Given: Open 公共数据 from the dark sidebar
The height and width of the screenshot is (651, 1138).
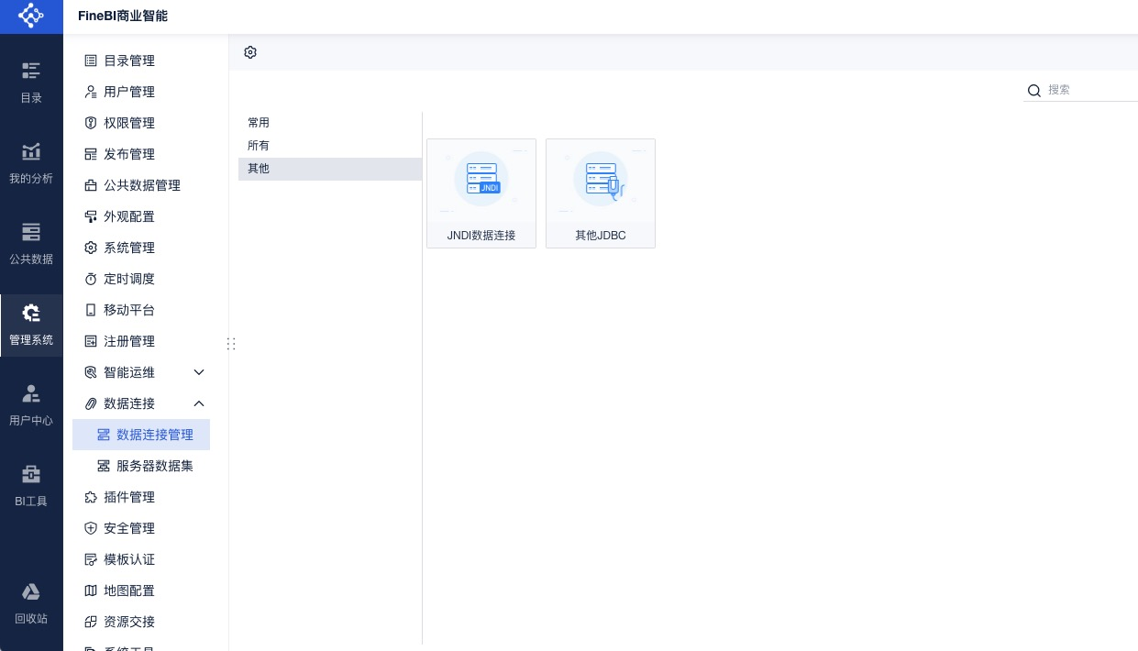Looking at the screenshot, I should coord(31,243).
